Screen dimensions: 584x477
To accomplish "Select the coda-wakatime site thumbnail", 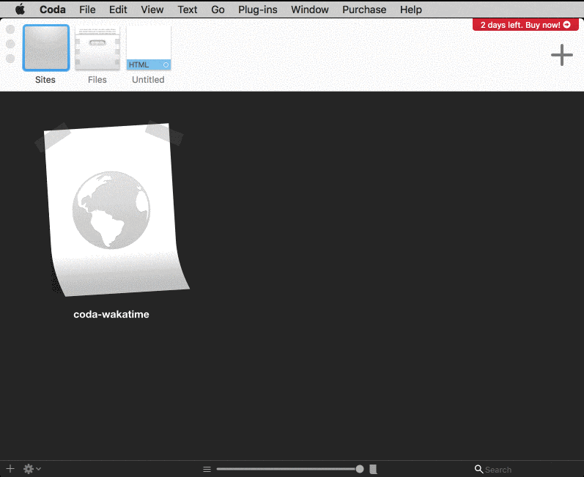I will (x=111, y=210).
